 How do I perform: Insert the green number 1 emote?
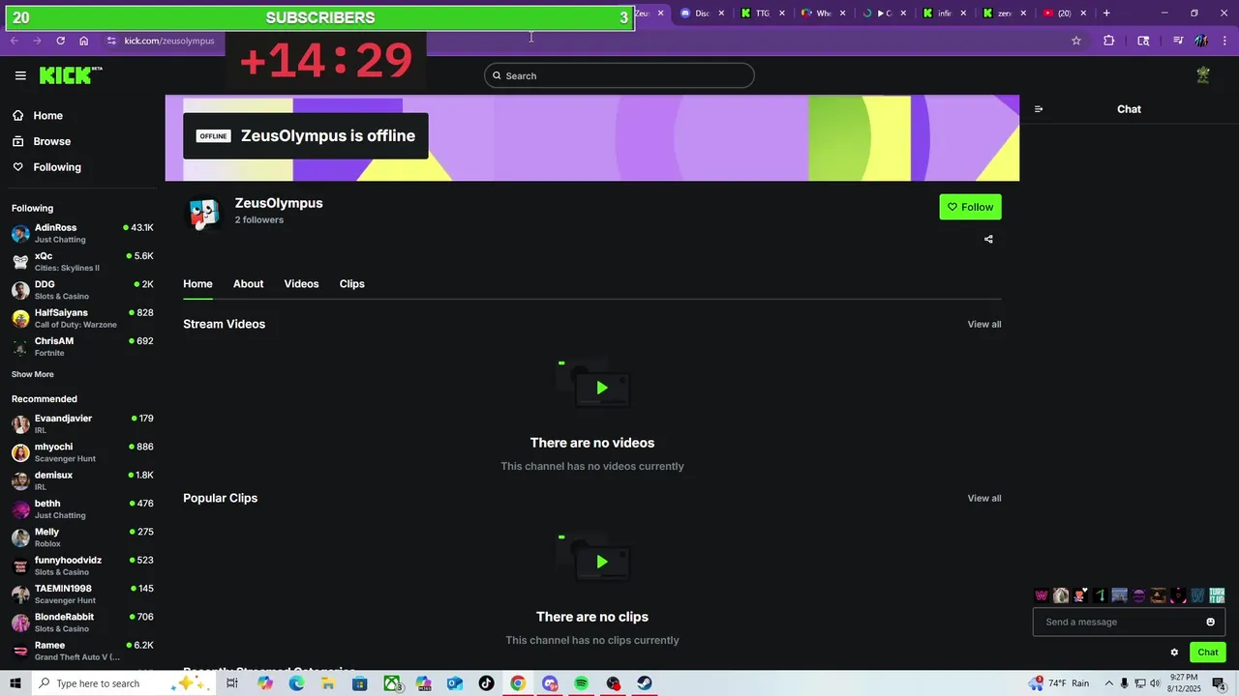1101,595
